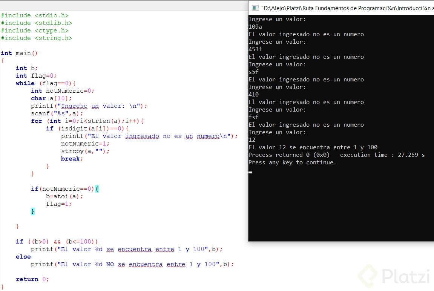The height and width of the screenshot is (291, 434).
Task: Click 'Press any key to continue.' in console
Action: (x=292, y=162)
